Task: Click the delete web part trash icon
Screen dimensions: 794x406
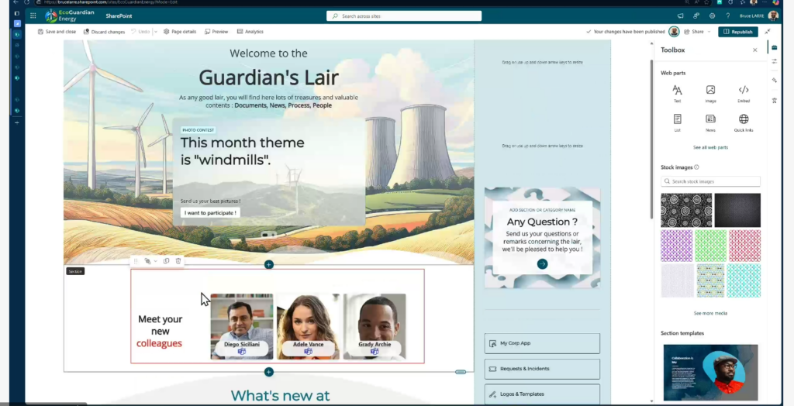Action: click(x=178, y=261)
